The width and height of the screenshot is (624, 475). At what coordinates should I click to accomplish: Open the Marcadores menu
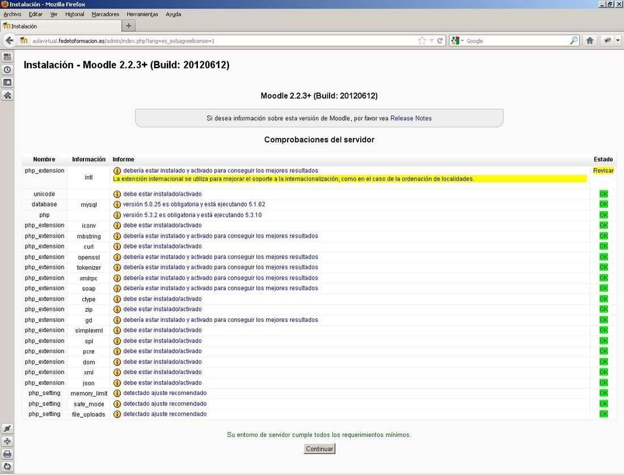click(105, 14)
